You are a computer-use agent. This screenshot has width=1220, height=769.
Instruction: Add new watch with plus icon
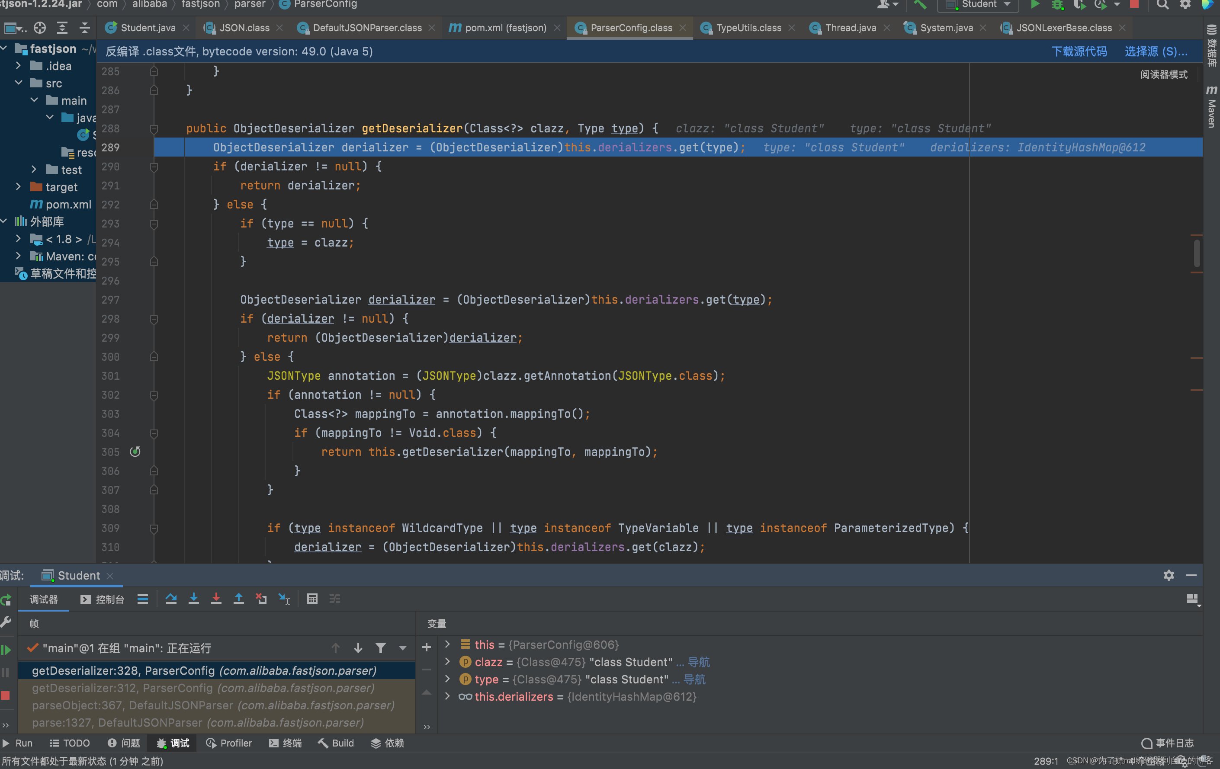pyautogui.click(x=427, y=647)
